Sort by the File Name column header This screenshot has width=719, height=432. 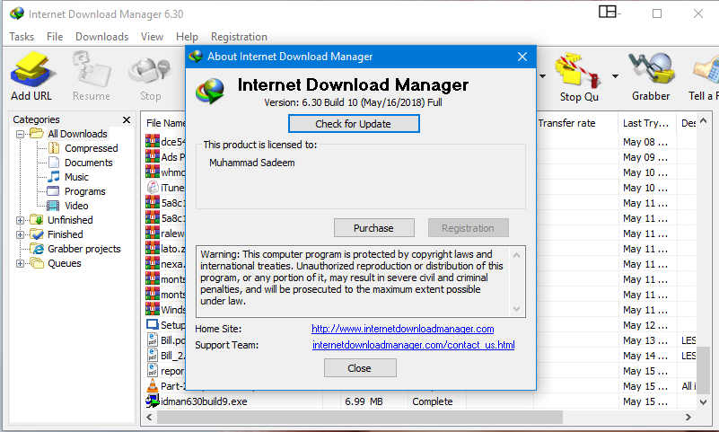coord(165,123)
